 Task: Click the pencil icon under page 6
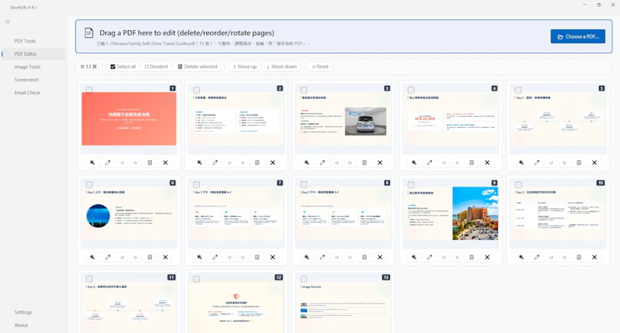(108, 257)
